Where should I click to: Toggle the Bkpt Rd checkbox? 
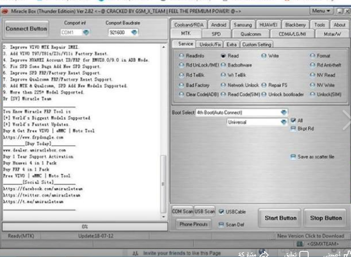(x=293, y=129)
